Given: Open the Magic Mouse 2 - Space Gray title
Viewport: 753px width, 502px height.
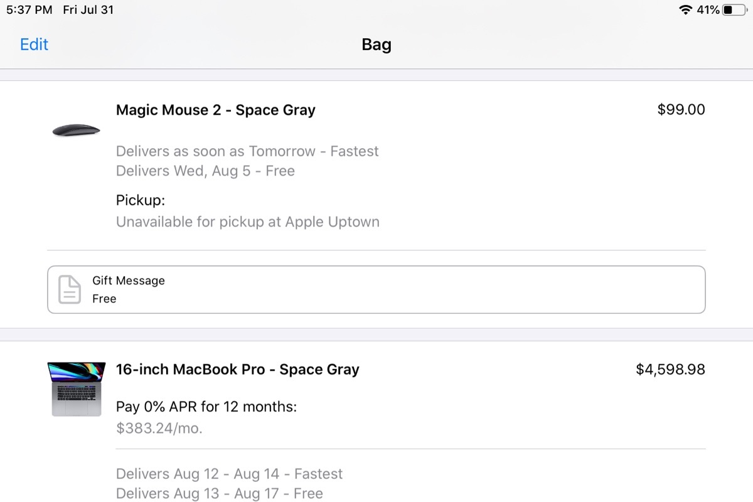Looking at the screenshot, I should (215, 110).
